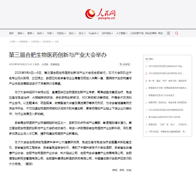Click 举报 in the navigation bar

pyautogui.click(x=160, y=33)
